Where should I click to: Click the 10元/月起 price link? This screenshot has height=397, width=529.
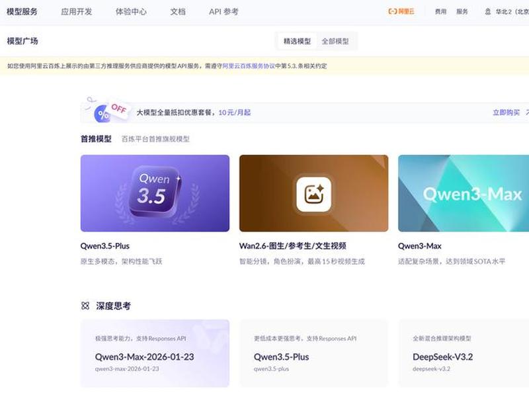[235, 112]
